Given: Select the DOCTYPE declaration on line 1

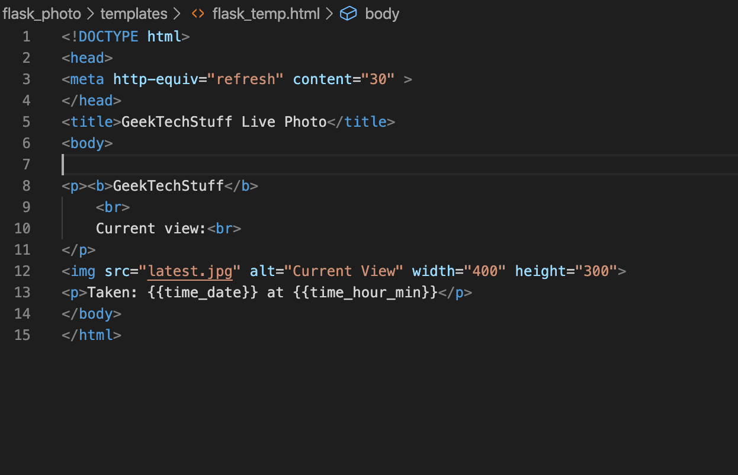Looking at the screenshot, I should [124, 36].
